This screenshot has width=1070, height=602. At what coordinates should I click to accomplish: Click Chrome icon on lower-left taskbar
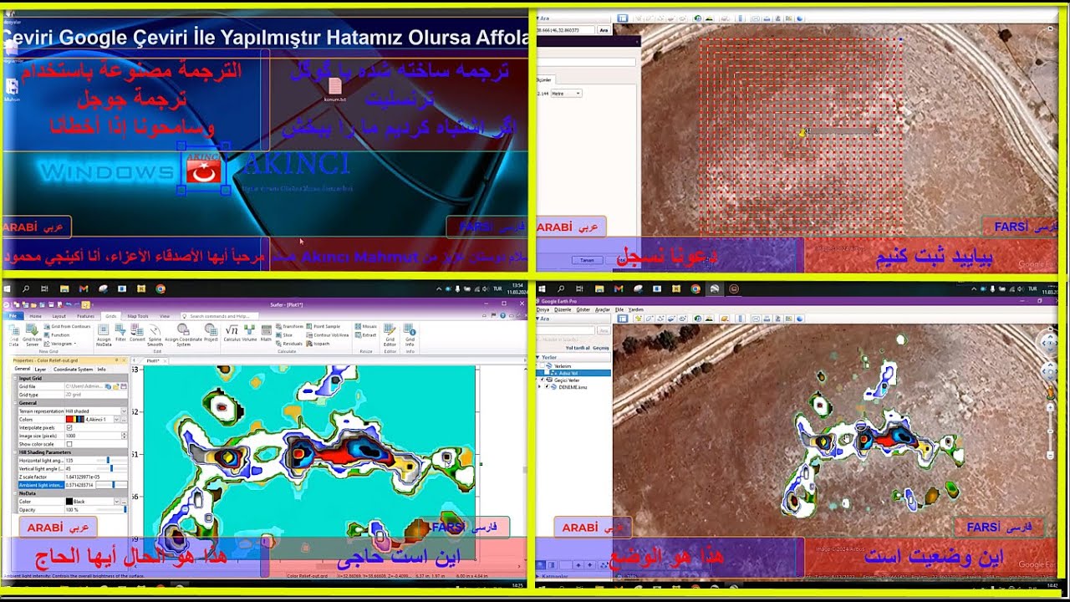point(160,288)
